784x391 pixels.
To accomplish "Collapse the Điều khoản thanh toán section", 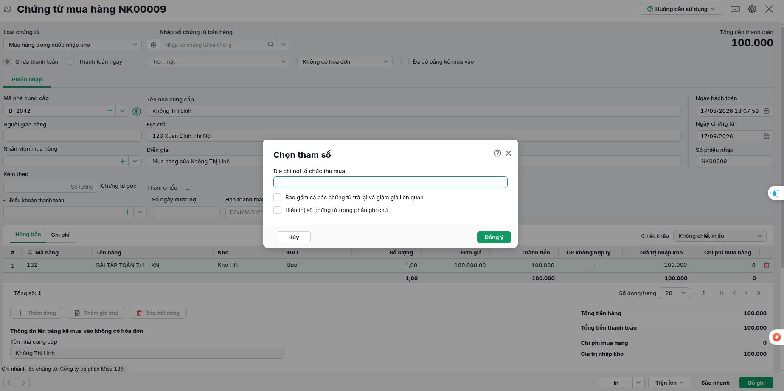I will 4,201.
